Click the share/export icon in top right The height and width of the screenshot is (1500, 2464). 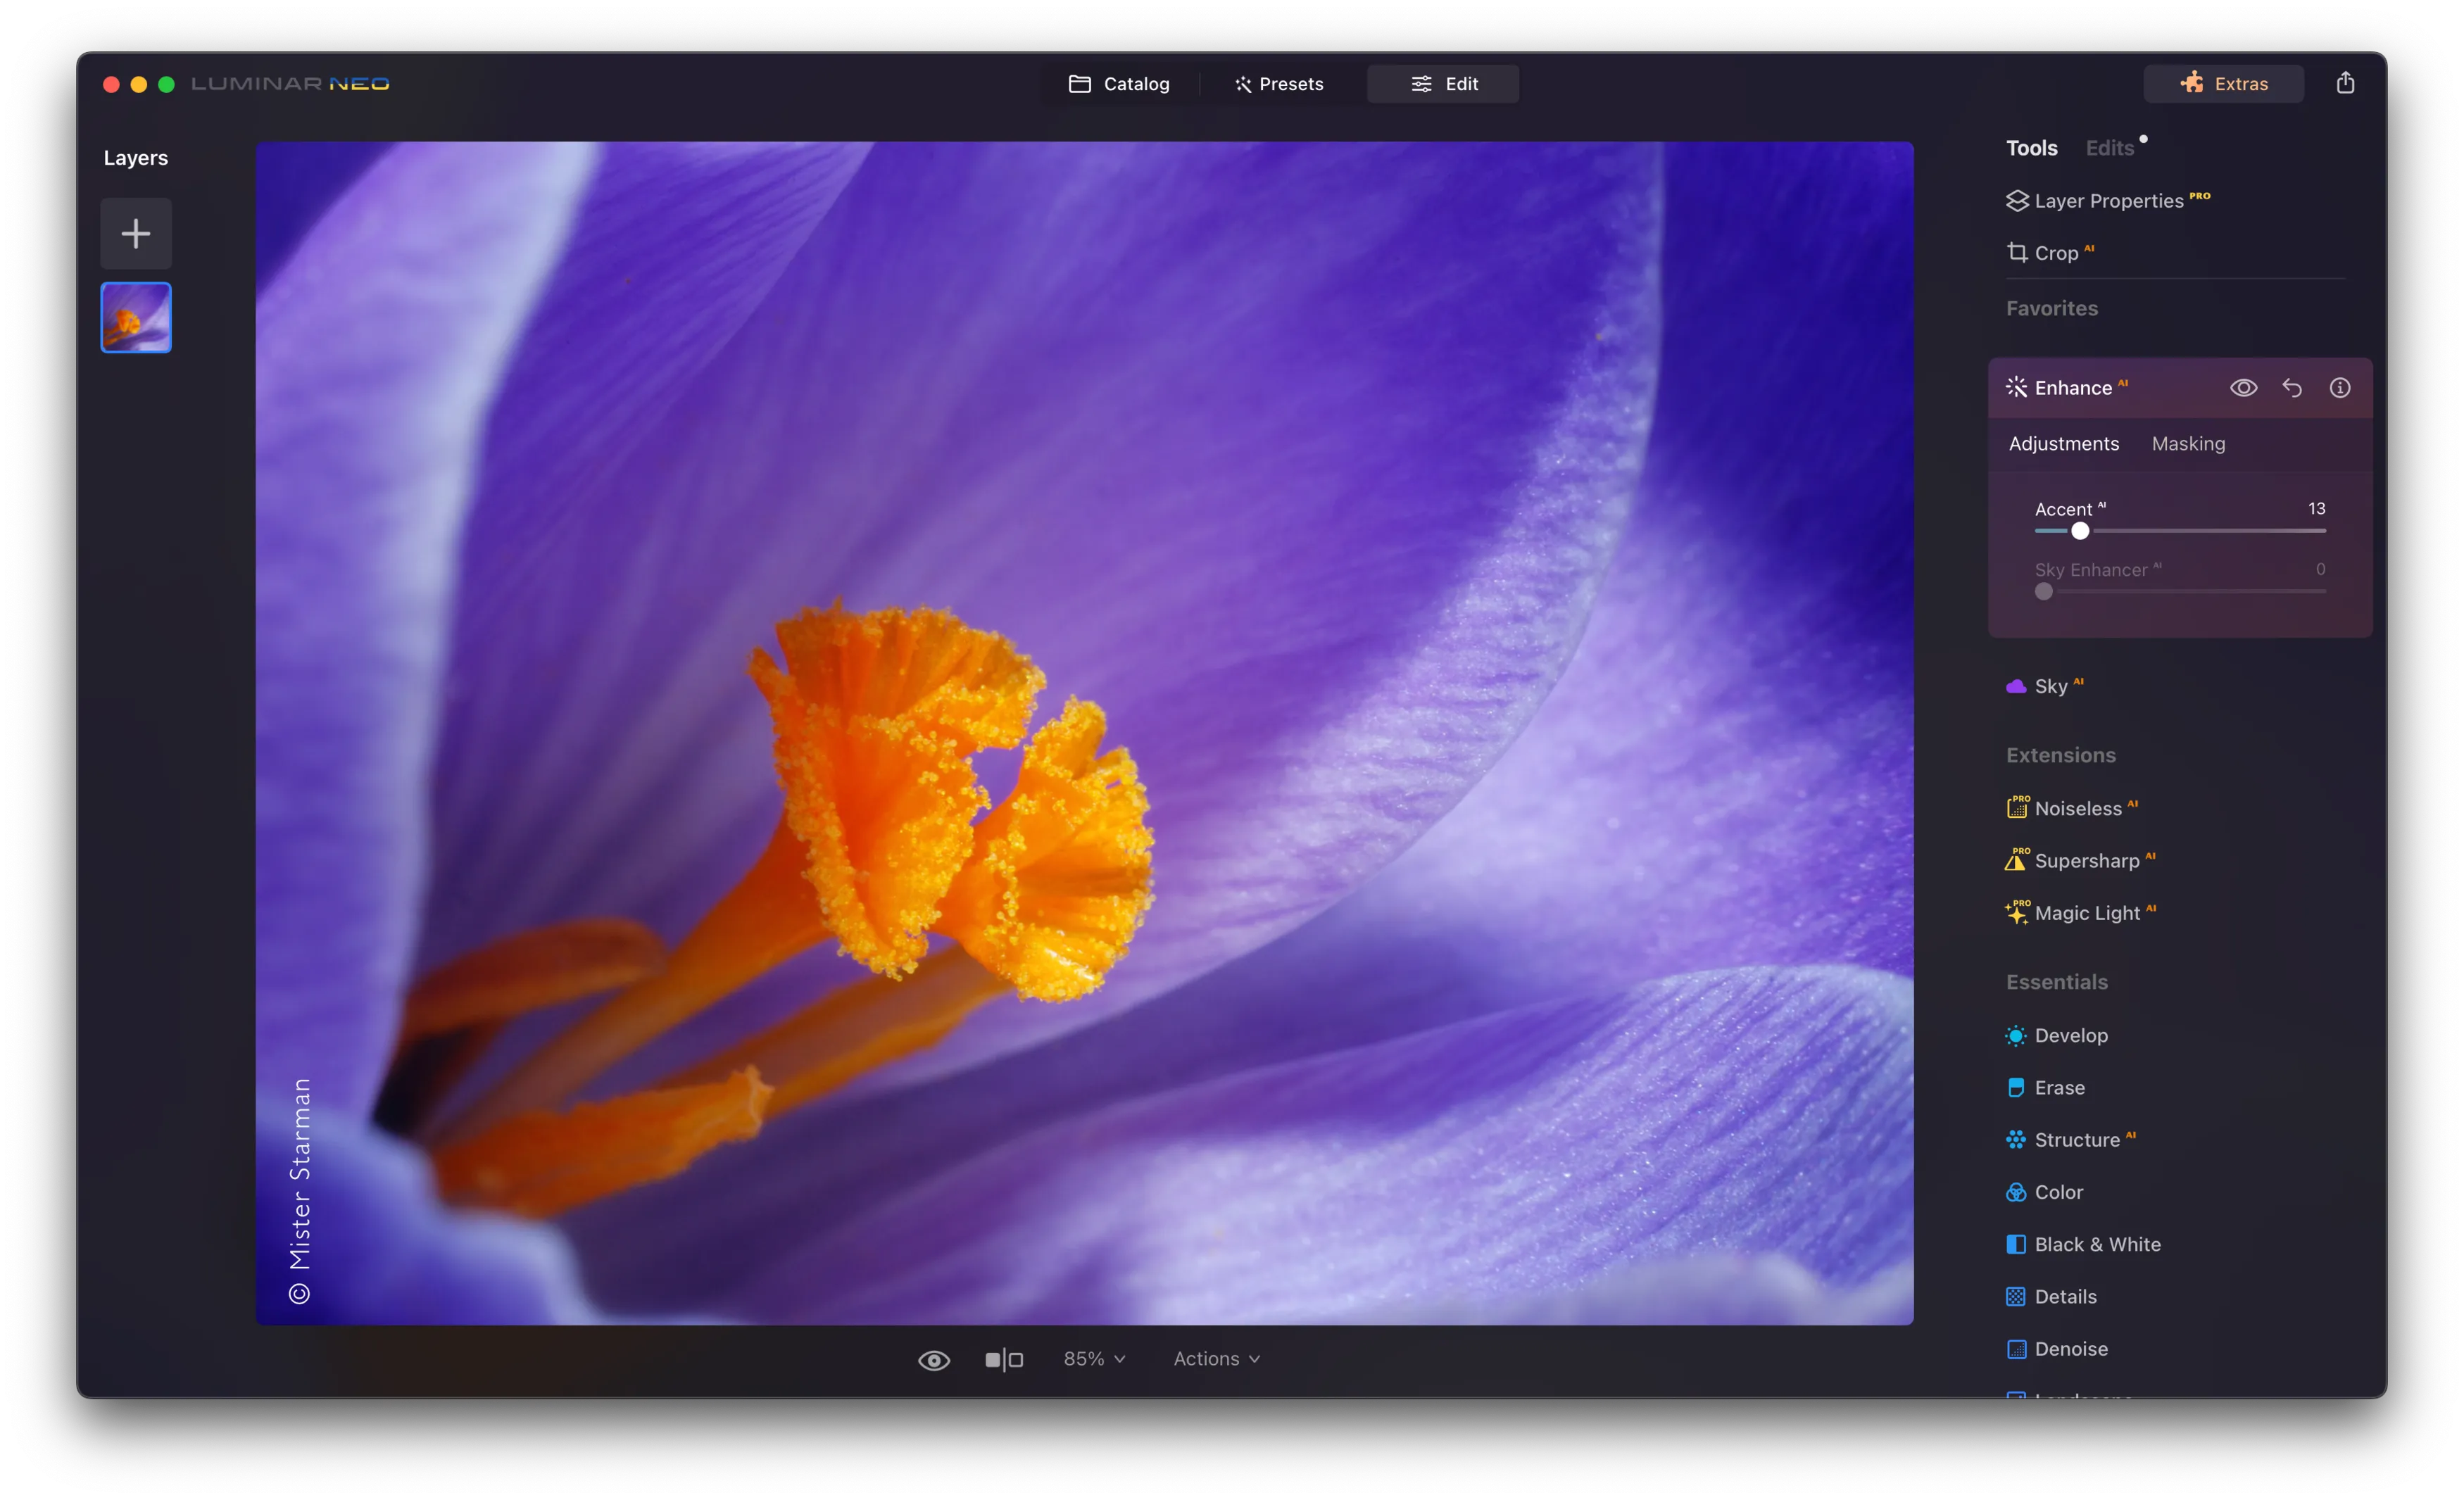coord(2345,83)
